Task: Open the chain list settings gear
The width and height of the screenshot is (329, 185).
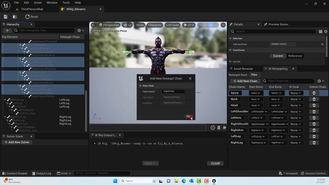Action: click(321, 81)
